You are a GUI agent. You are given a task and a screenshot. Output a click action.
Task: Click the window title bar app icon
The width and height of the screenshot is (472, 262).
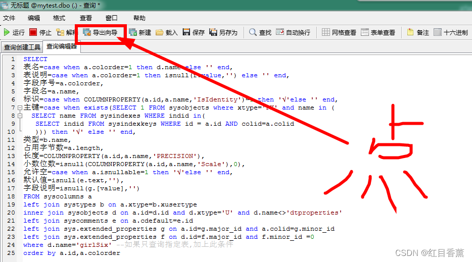[x=4, y=5]
